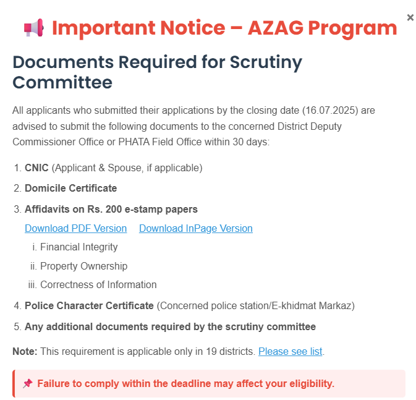Screen dimensions: 416x400
Task: Click the bold "Note:" label
Action: coord(25,352)
